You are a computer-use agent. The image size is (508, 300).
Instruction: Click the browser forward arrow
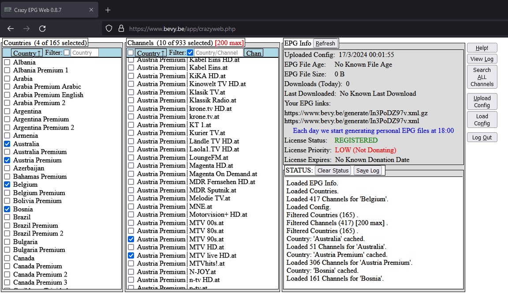pyautogui.click(x=26, y=29)
